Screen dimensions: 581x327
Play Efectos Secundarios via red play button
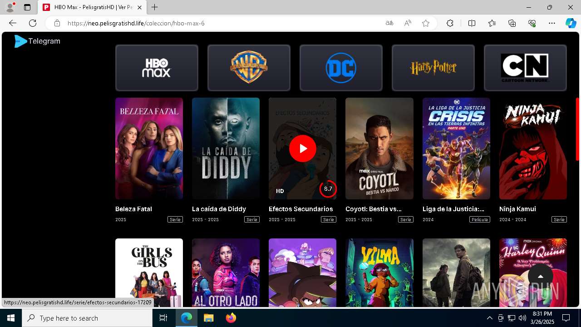click(302, 149)
